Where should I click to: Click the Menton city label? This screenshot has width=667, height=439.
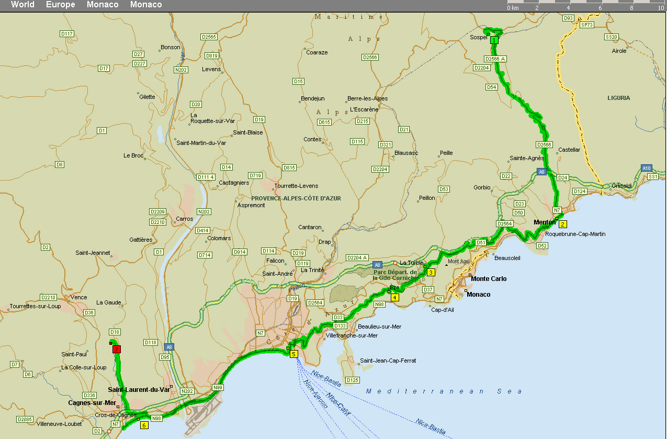point(544,222)
